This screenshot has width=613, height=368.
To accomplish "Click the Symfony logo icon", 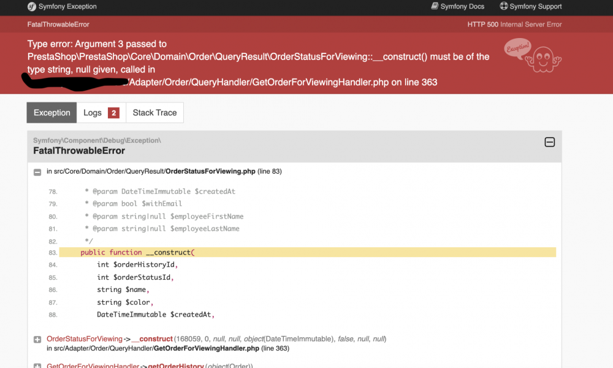I will click(32, 7).
